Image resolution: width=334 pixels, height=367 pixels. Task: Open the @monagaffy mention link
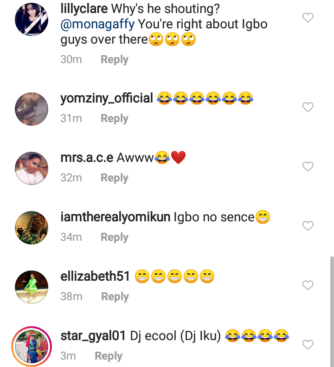point(96,24)
